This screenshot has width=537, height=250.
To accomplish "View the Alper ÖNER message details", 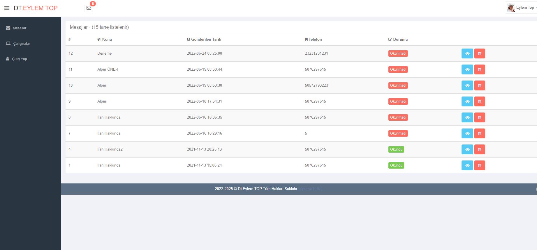I will pyautogui.click(x=467, y=69).
